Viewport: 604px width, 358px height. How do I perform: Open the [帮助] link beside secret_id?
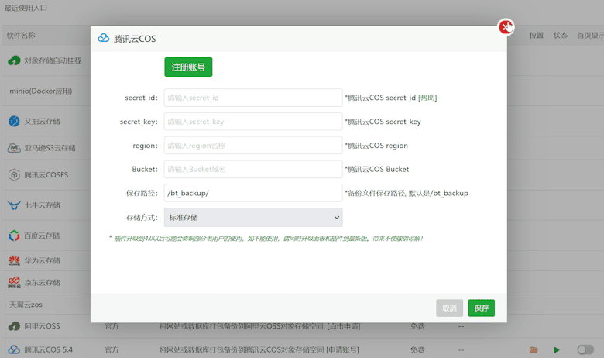(x=427, y=98)
